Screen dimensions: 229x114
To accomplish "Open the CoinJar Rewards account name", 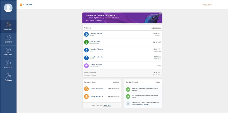I will [x=96, y=65].
